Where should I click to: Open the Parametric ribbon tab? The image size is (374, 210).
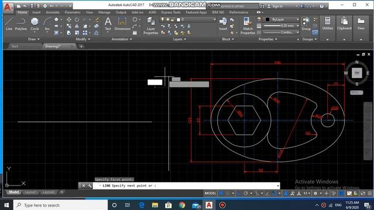(x=72, y=12)
